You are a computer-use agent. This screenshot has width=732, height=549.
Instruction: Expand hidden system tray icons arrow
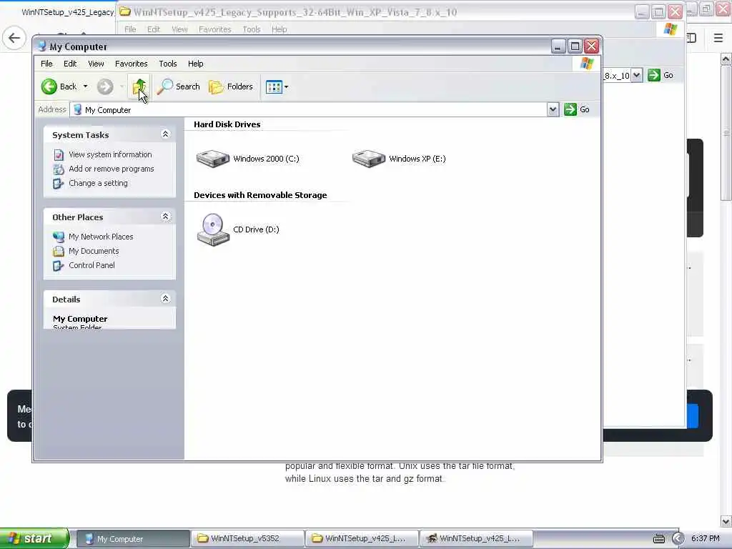click(678, 539)
